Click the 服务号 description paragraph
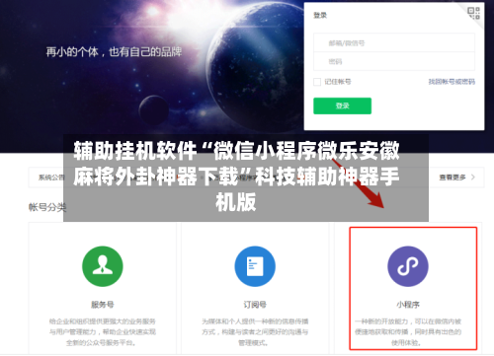This screenshot has height=356, width=494. tap(103, 332)
